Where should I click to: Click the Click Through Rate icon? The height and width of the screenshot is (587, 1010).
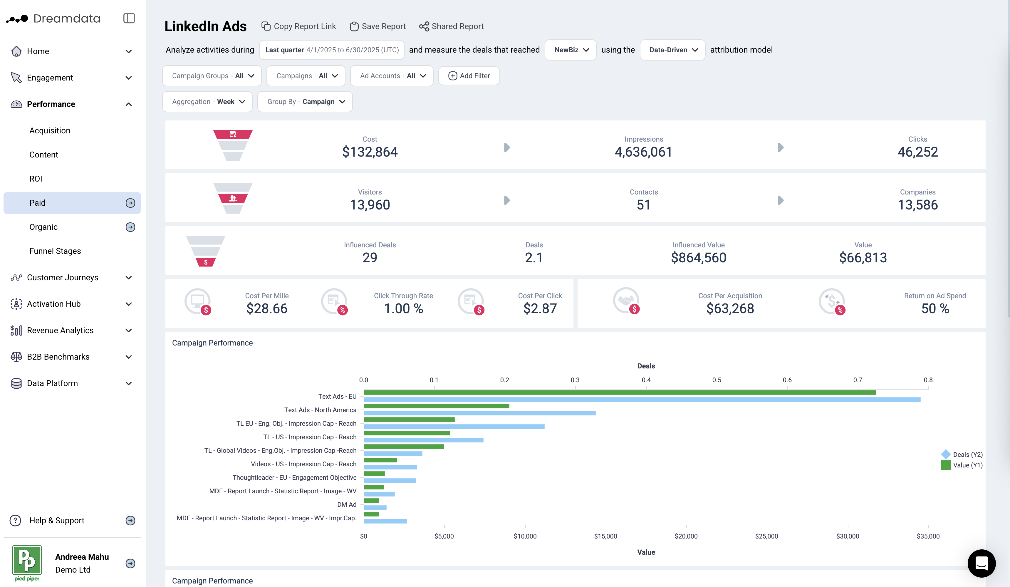click(x=334, y=302)
